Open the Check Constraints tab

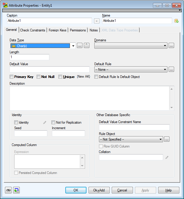coord(33,30)
